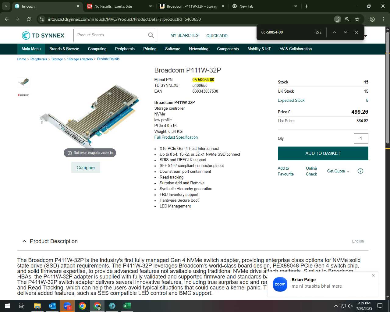The image size is (390, 312).
Task: Click the Zoom icon in the notification
Action: 280,284
